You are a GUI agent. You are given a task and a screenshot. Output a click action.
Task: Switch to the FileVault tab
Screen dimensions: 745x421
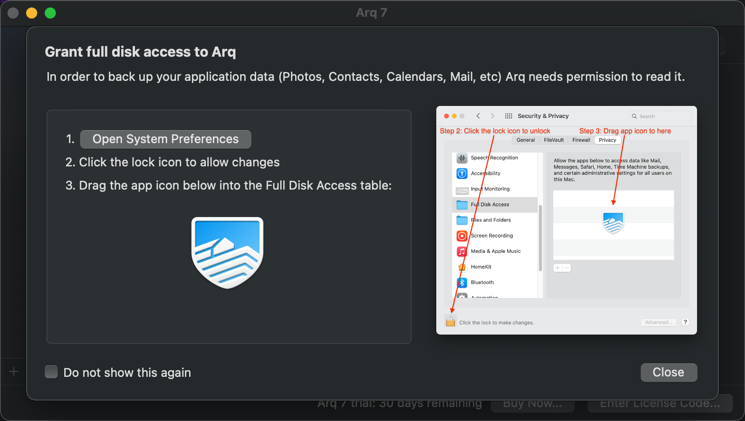554,140
